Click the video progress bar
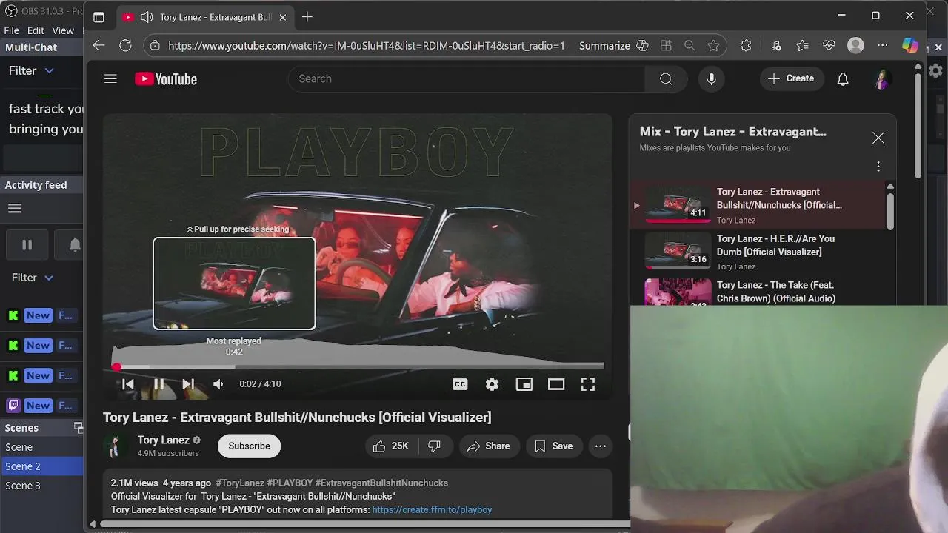The width and height of the screenshot is (948, 533). coord(360,366)
